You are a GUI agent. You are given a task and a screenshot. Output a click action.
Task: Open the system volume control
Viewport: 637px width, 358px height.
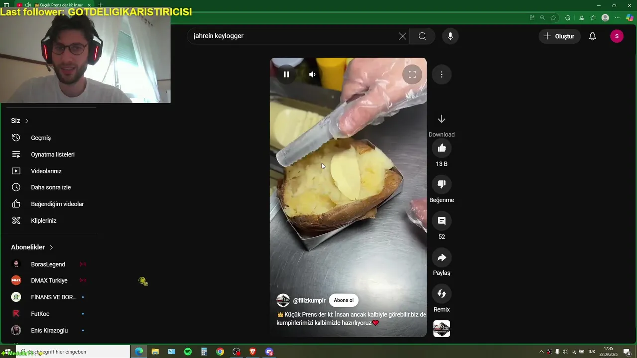pos(565,352)
